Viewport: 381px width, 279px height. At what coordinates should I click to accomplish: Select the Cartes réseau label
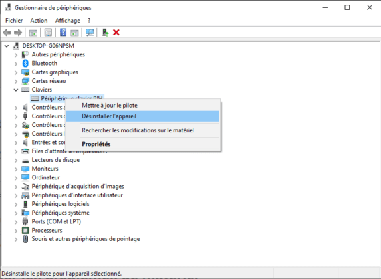(x=49, y=81)
